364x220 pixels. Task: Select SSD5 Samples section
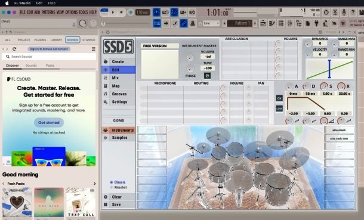point(119,138)
